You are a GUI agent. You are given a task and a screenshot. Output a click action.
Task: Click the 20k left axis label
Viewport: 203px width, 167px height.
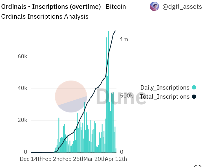pos(22,120)
